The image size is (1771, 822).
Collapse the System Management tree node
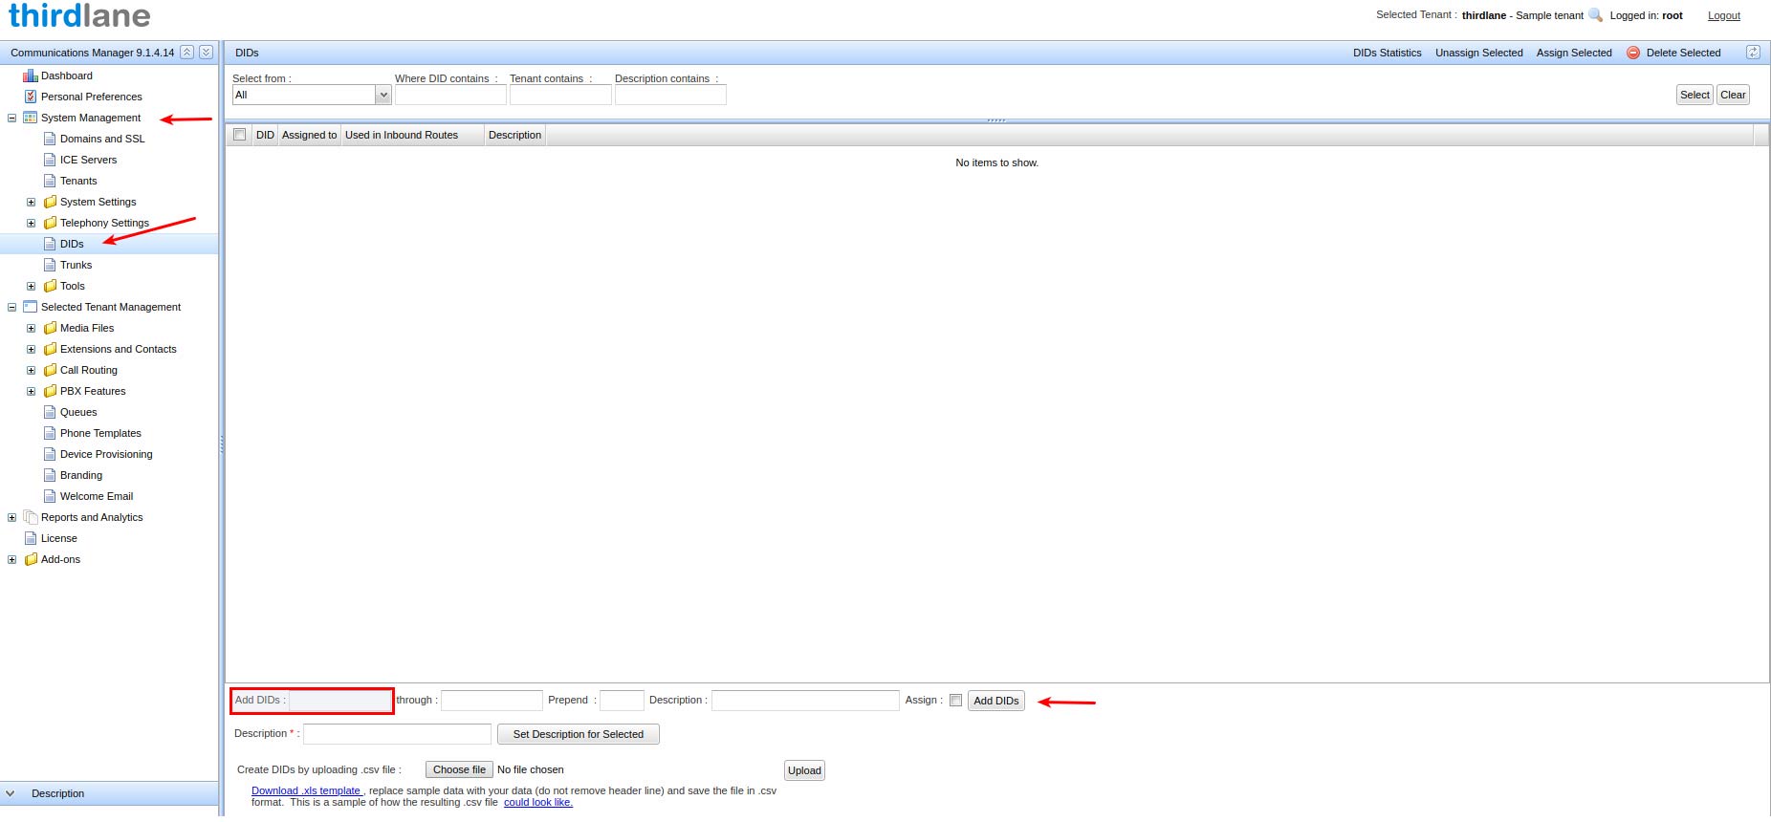[11, 118]
